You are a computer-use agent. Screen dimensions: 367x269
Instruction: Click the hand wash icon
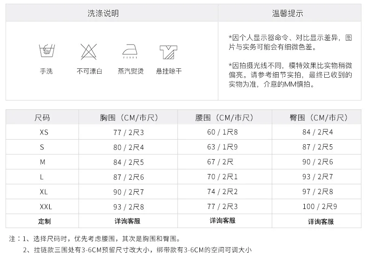coord(46,51)
